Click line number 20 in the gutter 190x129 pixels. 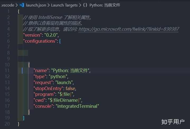[7, 124]
